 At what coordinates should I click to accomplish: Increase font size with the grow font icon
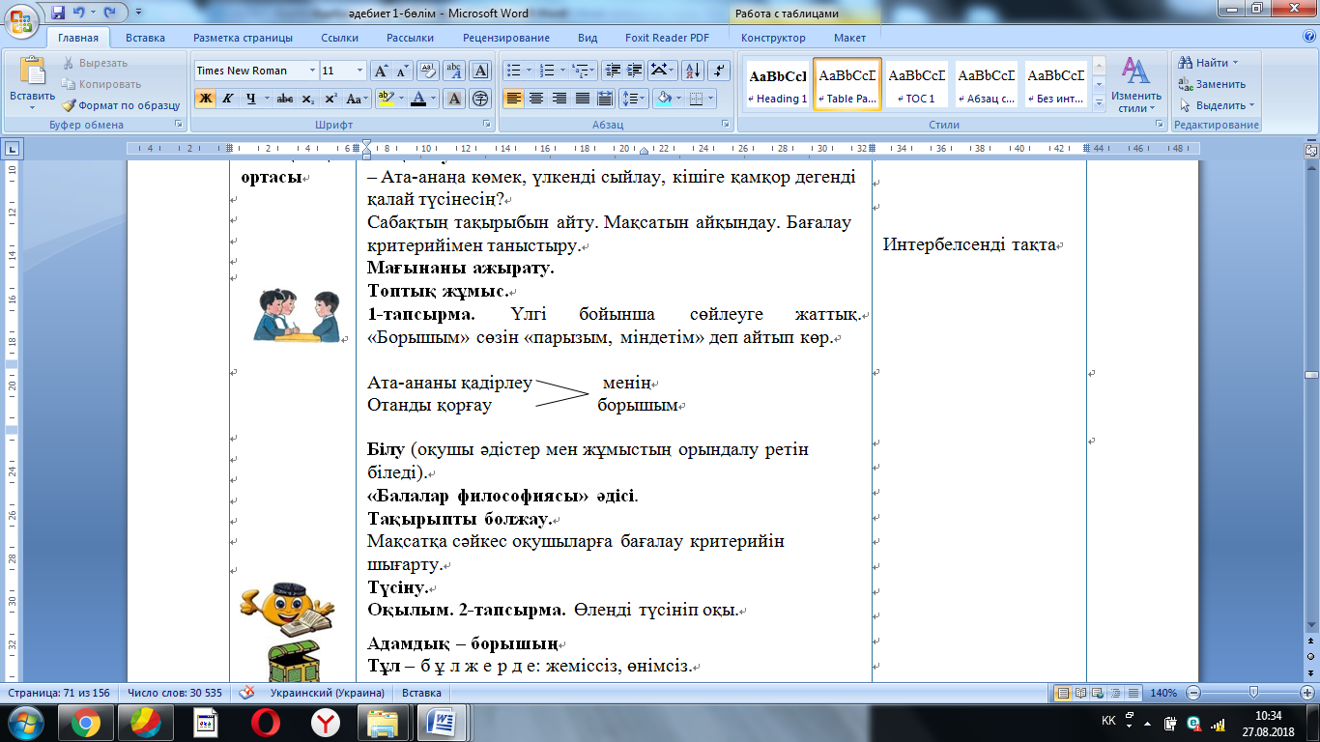[382, 71]
